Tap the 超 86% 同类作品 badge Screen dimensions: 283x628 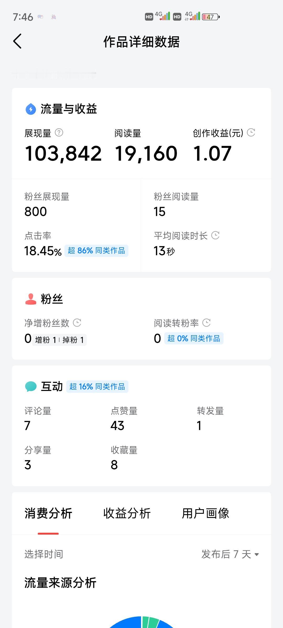(x=96, y=251)
